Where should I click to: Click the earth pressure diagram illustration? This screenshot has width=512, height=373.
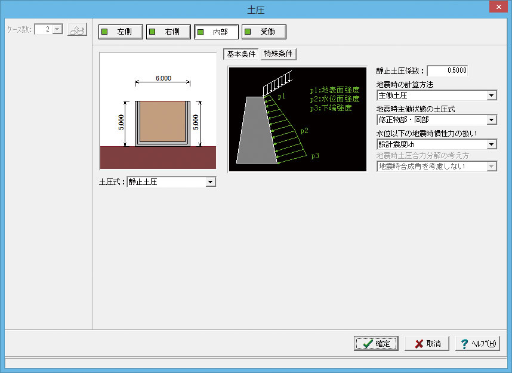click(x=298, y=119)
